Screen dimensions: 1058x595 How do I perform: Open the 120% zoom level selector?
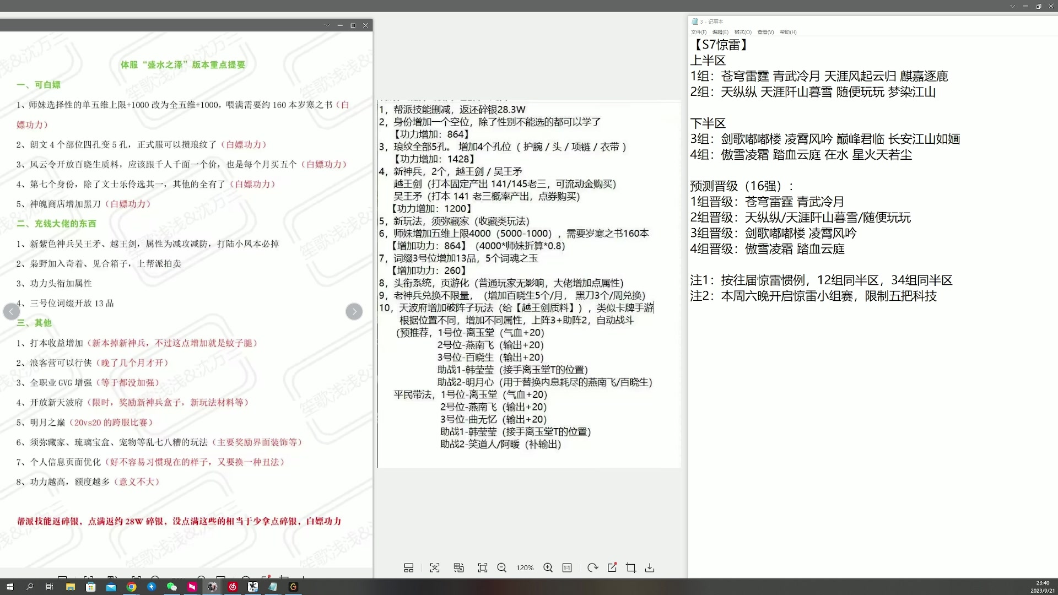[x=525, y=567]
